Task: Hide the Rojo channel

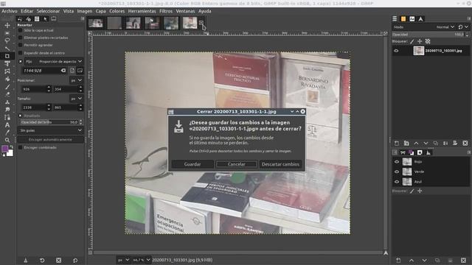Action: (397, 162)
